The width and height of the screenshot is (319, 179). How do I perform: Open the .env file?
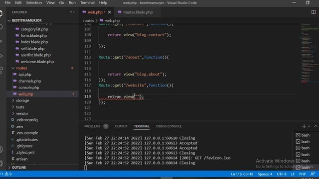click(x=19, y=126)
